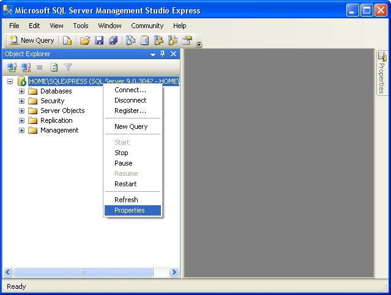Click the Management Studio title bar icon
The height and width of the screenshot is (295, 391).
pyautogui.click(x=7, y=10)
